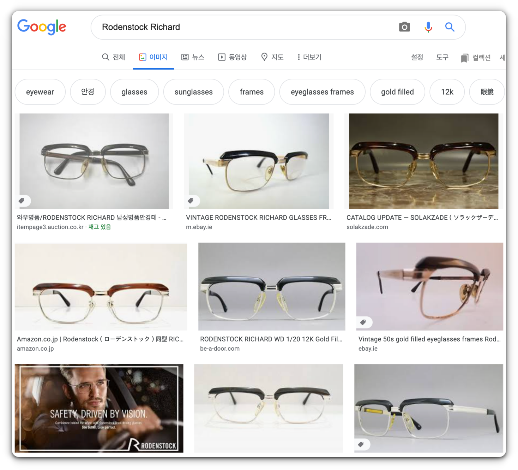Start voice search with microphone icon

pos(428,27)
